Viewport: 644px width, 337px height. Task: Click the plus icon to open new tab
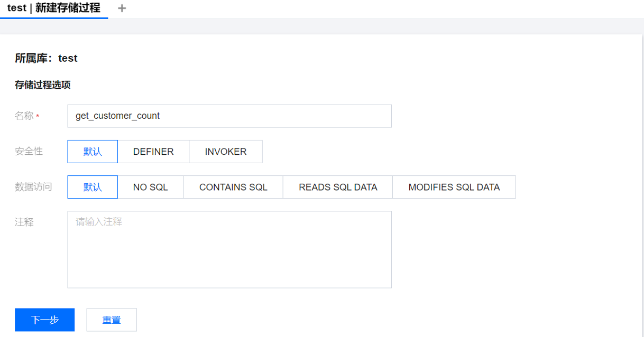point(122,8)
